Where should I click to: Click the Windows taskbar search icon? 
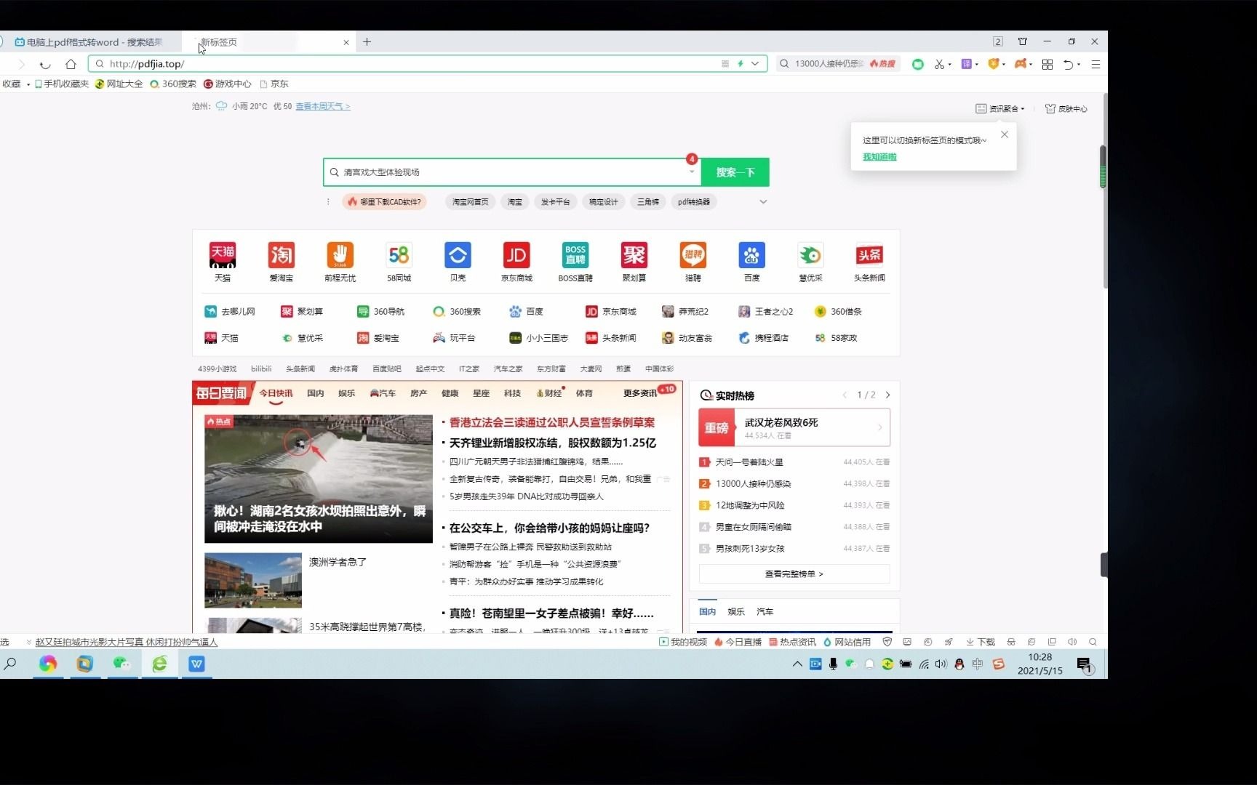(10, 664)
